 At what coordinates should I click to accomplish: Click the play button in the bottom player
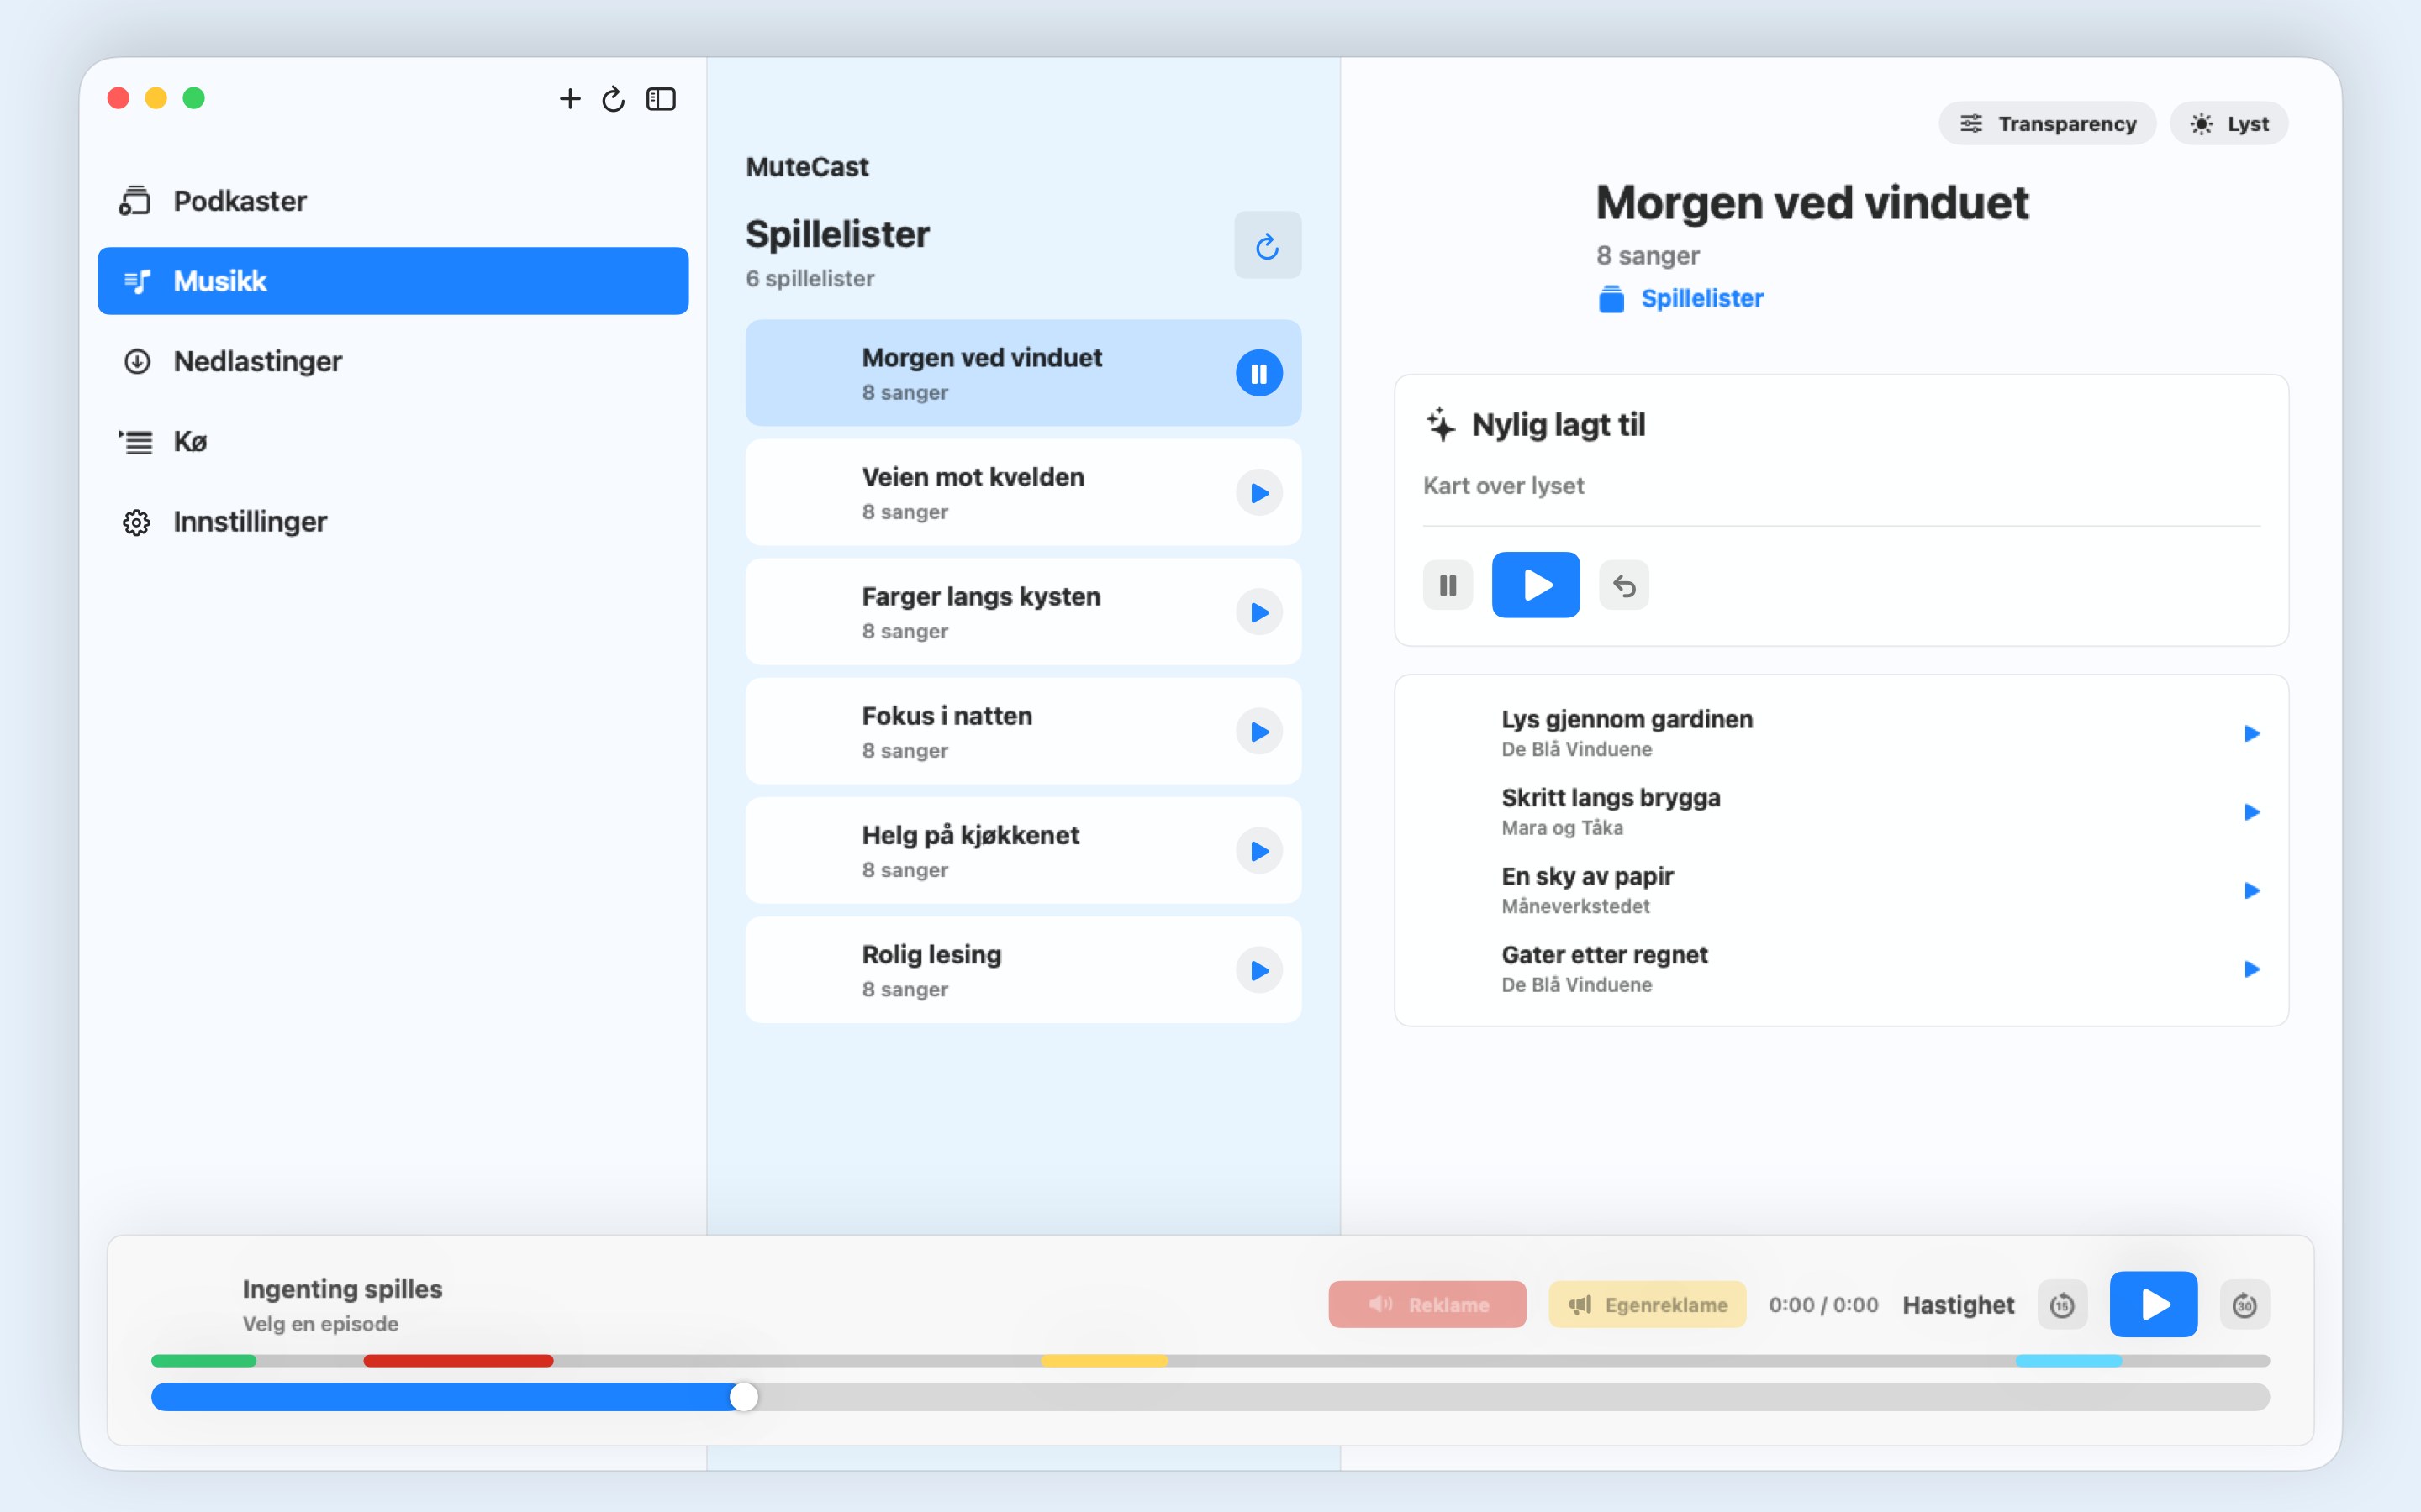pos(2154,1304)
